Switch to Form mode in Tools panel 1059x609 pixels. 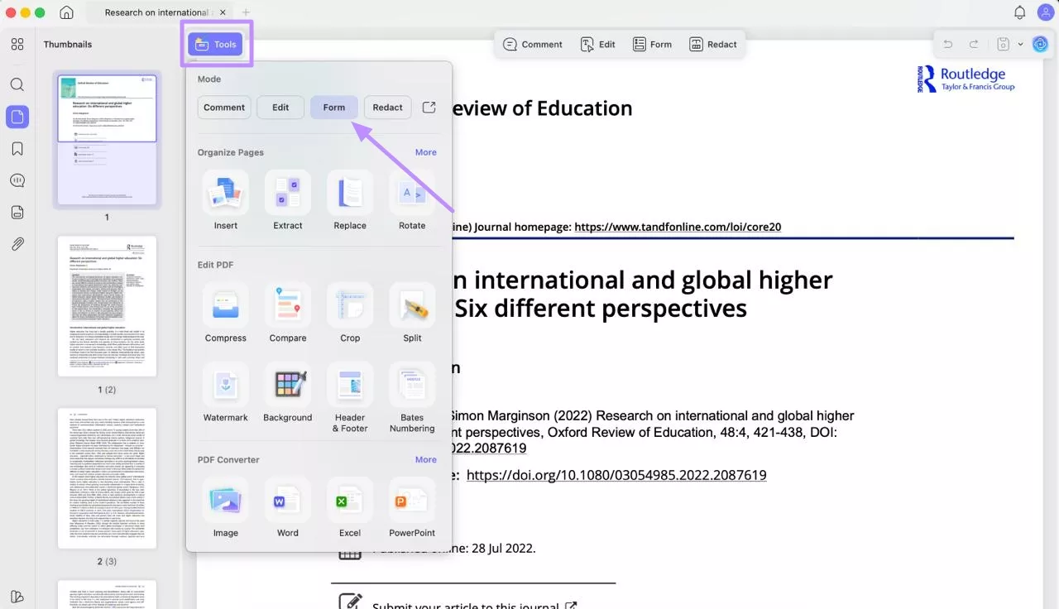[334, 108]
